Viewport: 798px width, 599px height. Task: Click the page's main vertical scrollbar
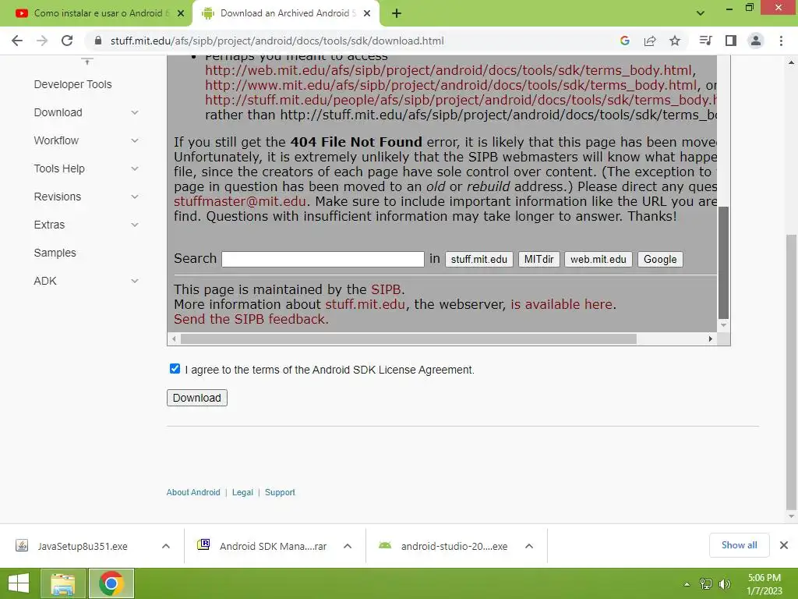pos(791,372)
